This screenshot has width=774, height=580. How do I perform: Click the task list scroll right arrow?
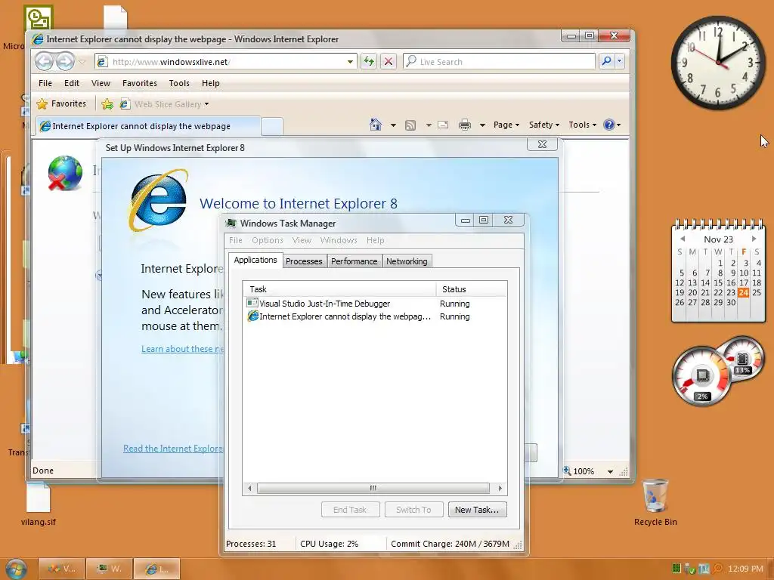point(500,489)
